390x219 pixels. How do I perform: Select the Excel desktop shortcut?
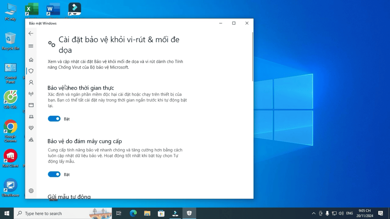click(x=31, y=10)
